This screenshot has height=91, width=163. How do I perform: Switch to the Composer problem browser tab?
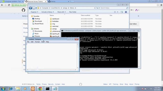(13, 2)
